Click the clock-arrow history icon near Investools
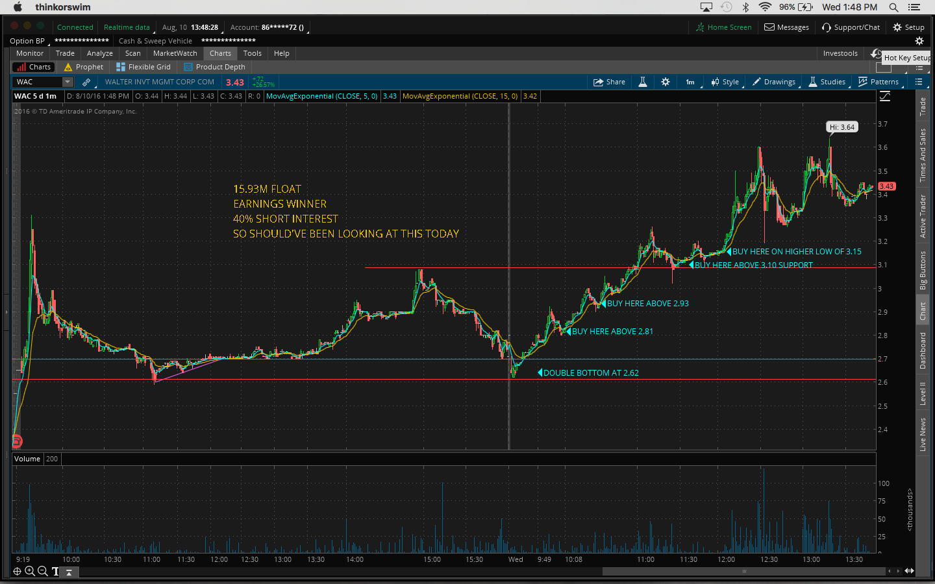 point(876,54)
